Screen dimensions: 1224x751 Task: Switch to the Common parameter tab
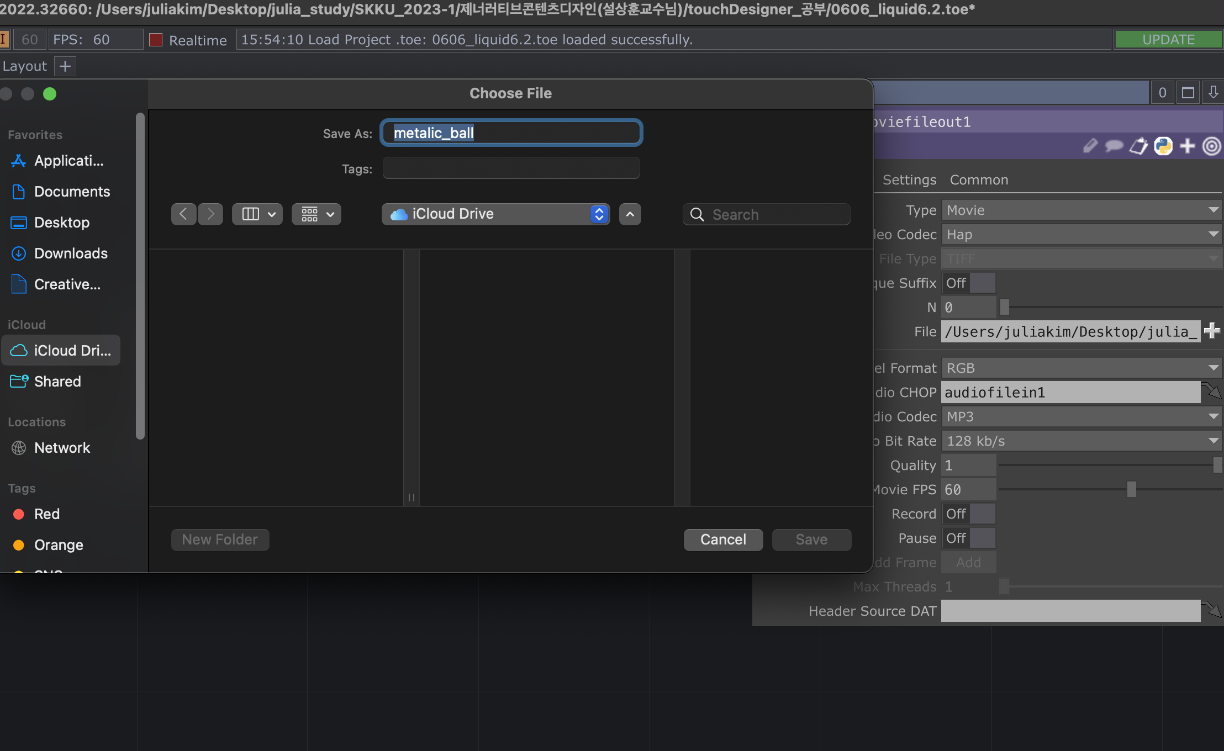pyautogui.click(x=979, y=180)
